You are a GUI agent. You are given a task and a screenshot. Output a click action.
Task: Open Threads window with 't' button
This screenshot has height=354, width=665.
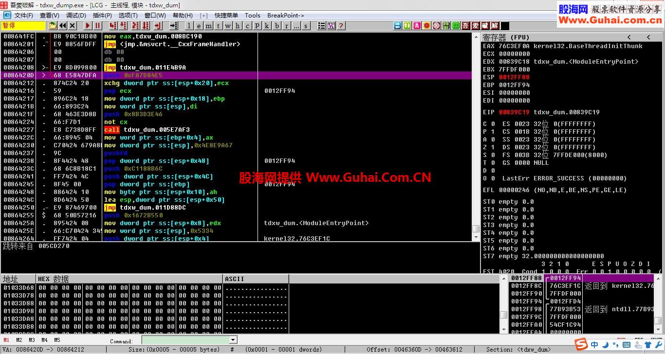point(218,26)
